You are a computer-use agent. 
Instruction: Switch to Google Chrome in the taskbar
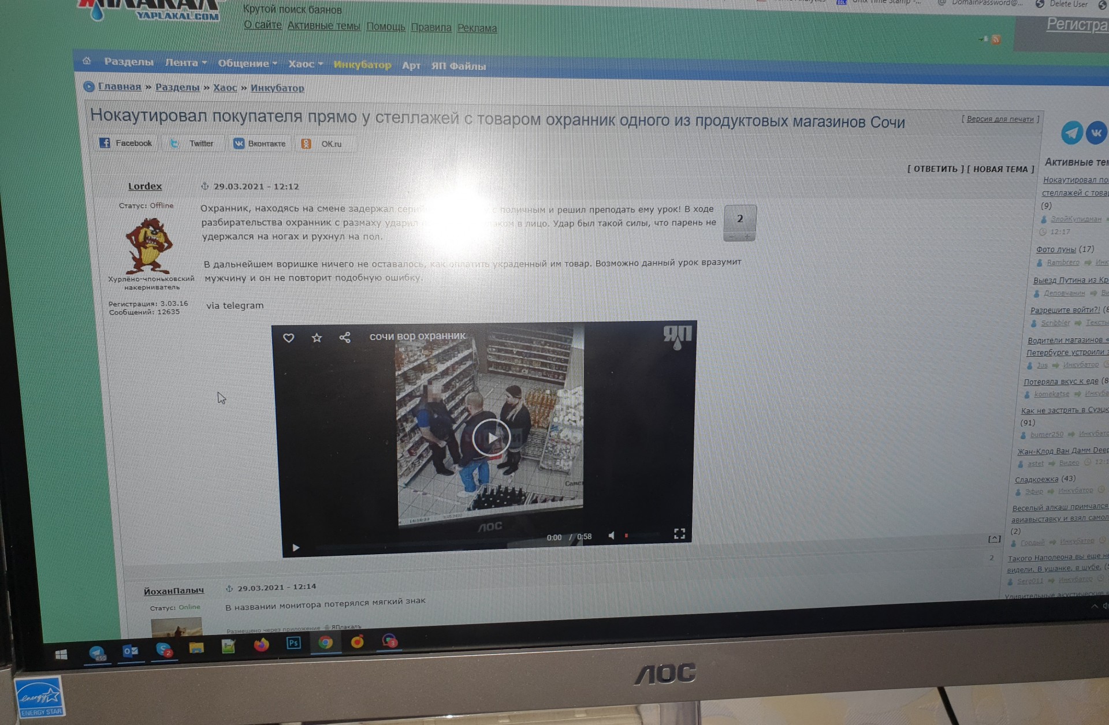tap(325, 642)
